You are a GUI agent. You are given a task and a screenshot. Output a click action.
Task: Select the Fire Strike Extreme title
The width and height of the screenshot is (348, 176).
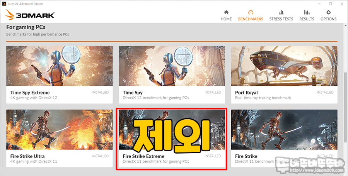pyautogui.click(x=143, y=156)
